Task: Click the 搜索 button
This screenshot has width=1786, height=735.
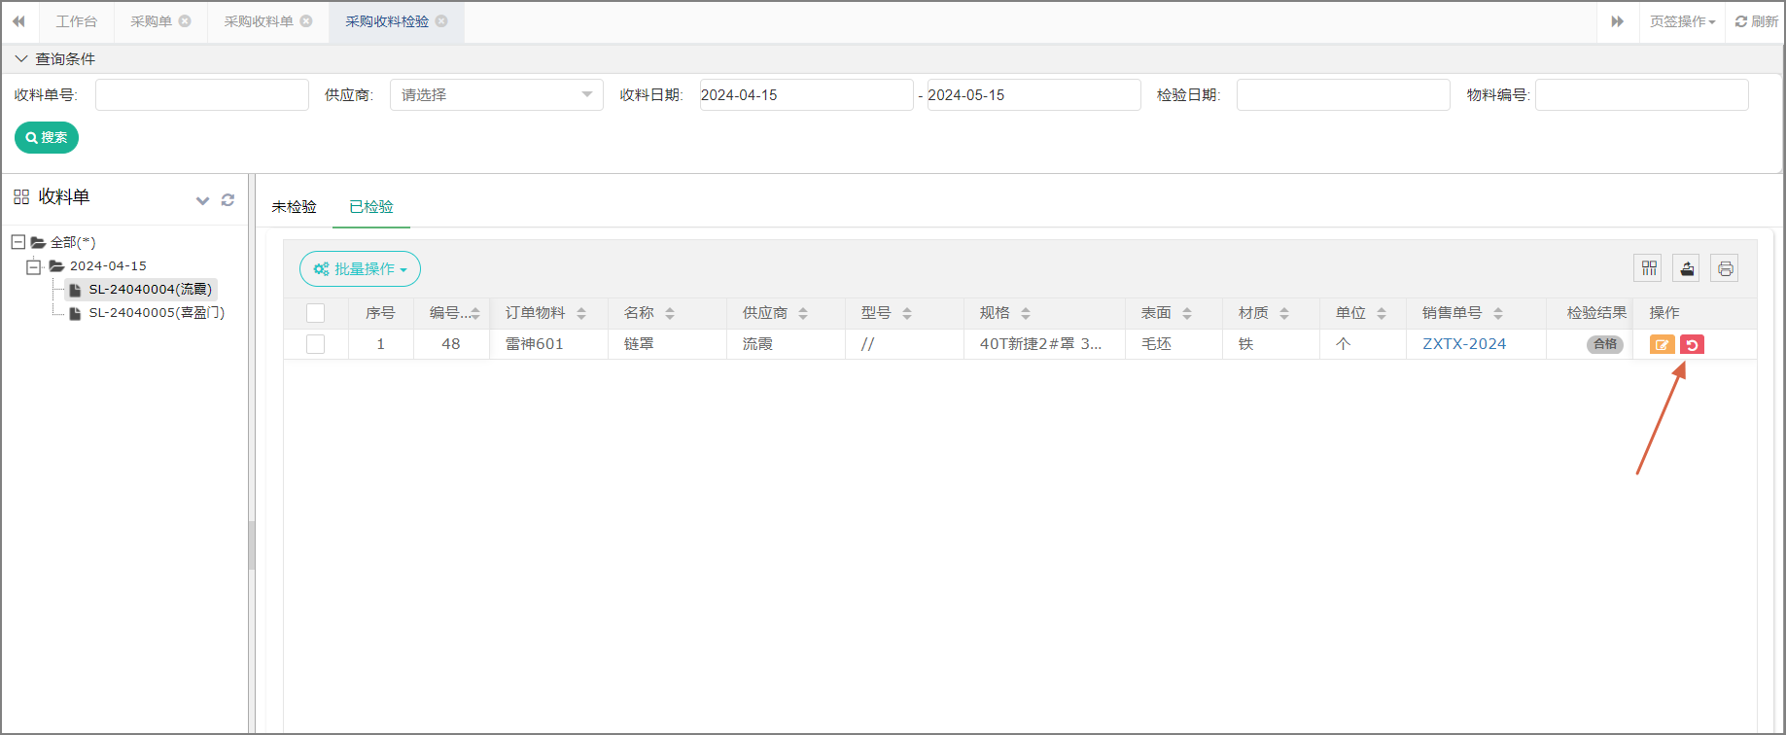Action: tap(47, 138)
